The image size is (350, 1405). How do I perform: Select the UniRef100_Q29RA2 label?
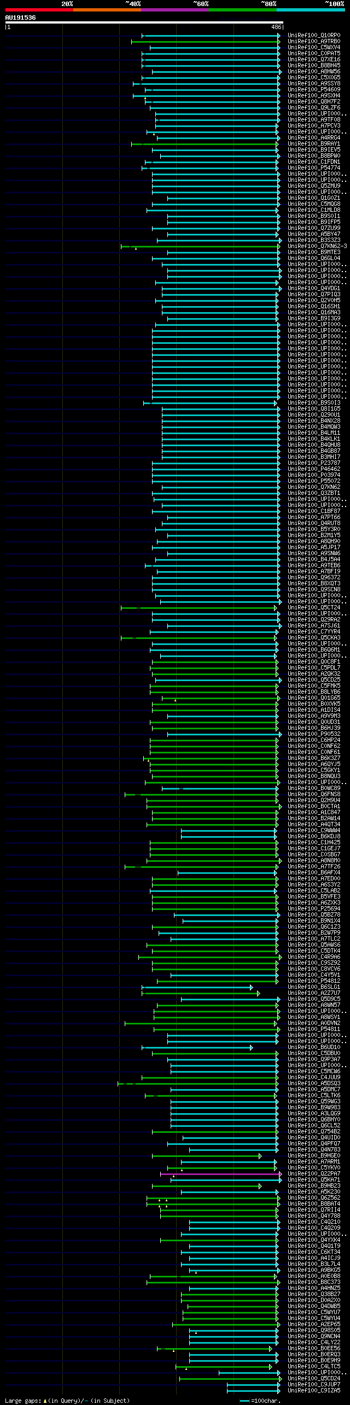click(314, 620)
